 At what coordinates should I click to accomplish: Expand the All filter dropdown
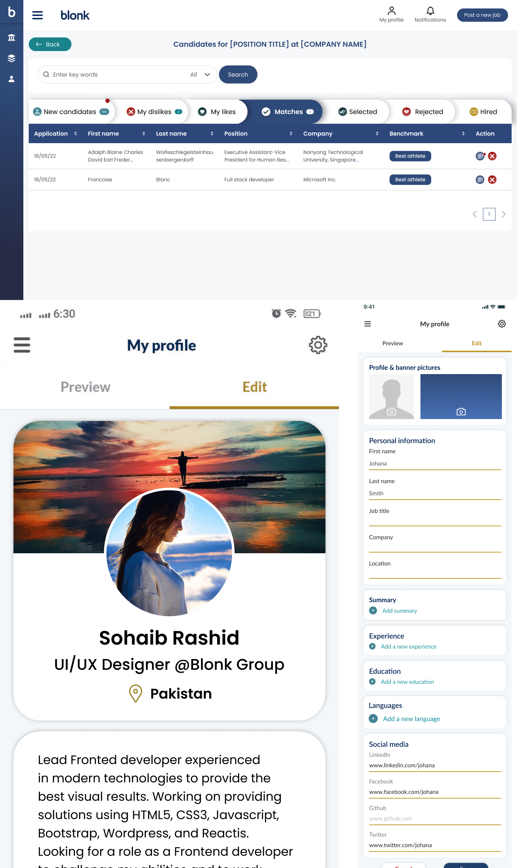pyautogui.click(x=200, y=74)
